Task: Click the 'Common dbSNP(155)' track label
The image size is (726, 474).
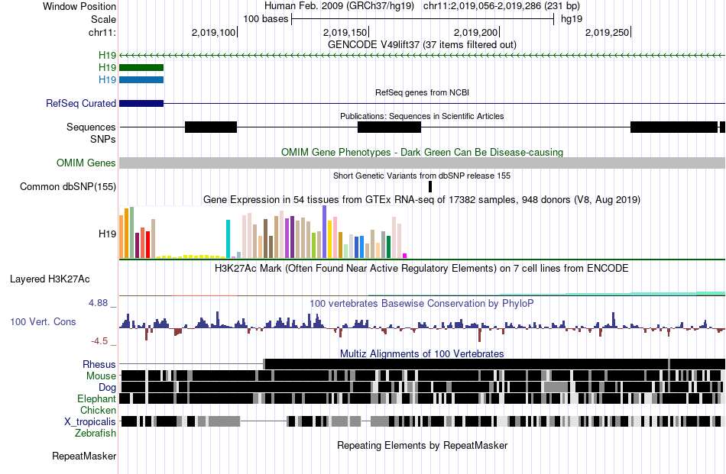Action: tap(67, 187)
